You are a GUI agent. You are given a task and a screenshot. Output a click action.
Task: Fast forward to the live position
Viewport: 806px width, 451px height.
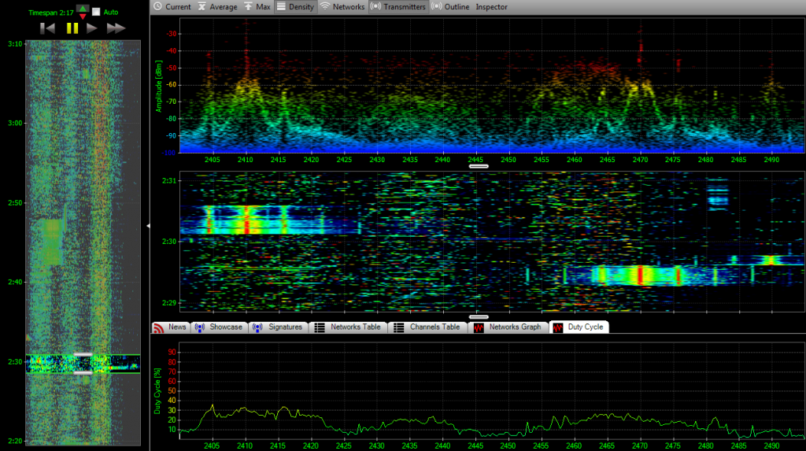pyautogui.click(x=116, y=28)
